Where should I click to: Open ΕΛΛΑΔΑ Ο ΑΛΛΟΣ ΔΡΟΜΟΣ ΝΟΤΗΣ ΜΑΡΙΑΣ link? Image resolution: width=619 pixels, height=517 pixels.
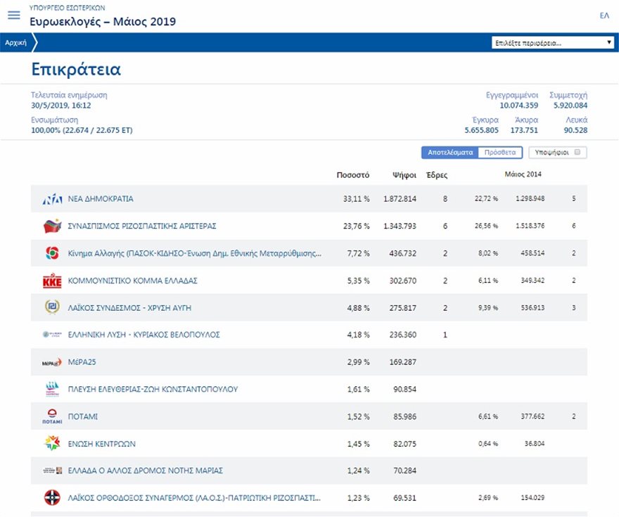[x=145, y=471]
